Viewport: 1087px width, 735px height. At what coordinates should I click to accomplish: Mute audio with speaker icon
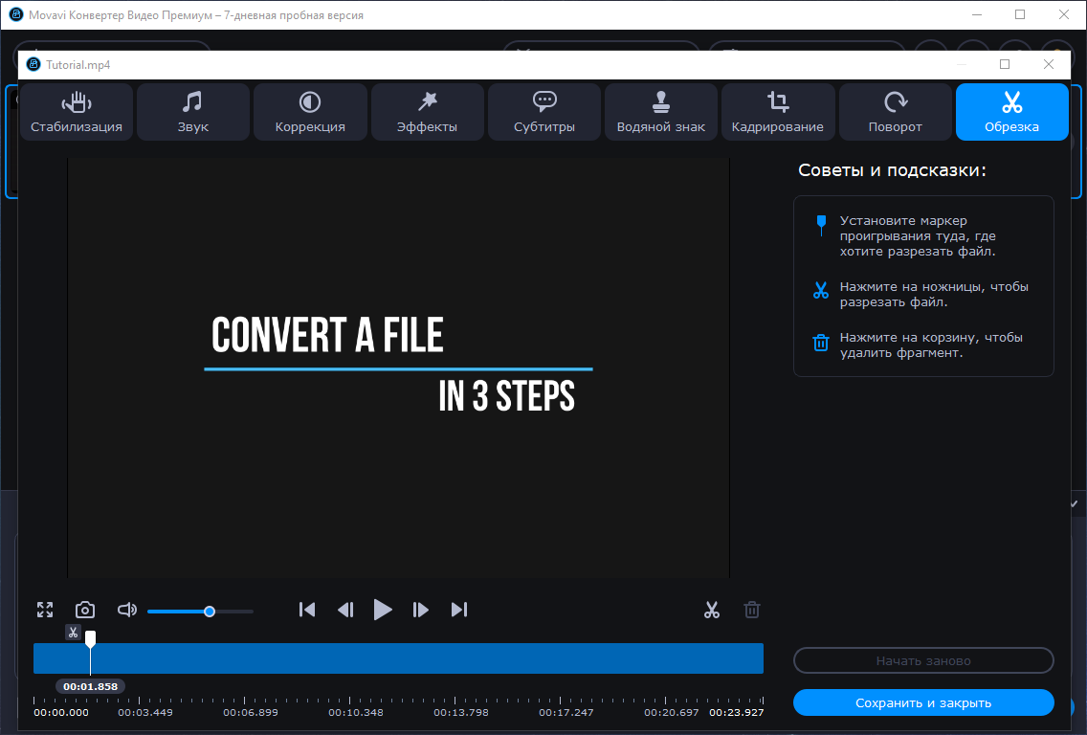[x=127, y=610]
